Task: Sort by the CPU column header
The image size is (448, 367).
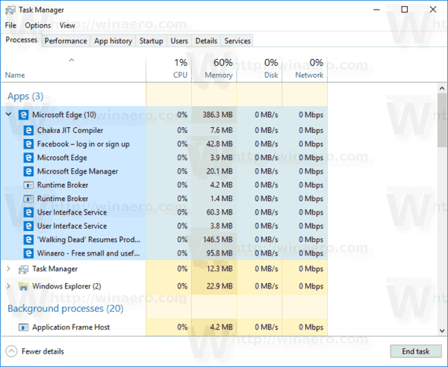Action: (x=169, y=70)
